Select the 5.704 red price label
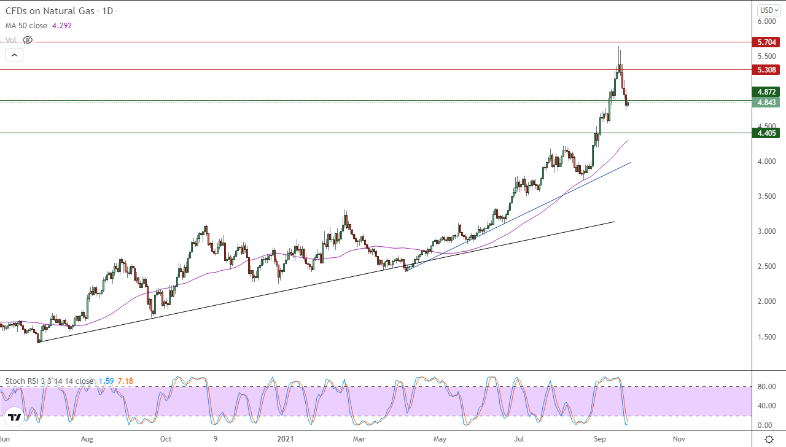 (766, 42)
